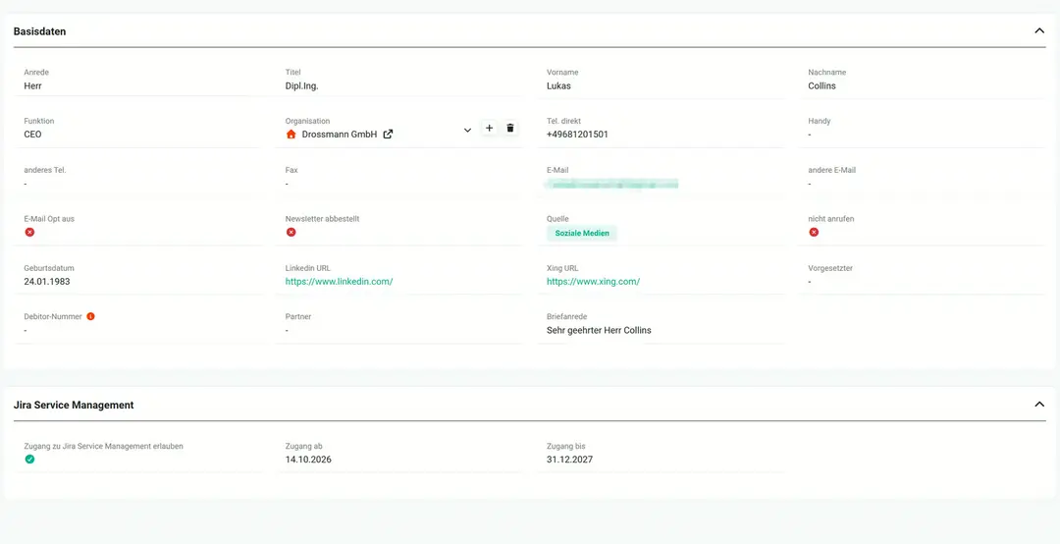Click the phone number +49681201501
This screenshot has height=544, width=1060.
click(x=577, y=134)
